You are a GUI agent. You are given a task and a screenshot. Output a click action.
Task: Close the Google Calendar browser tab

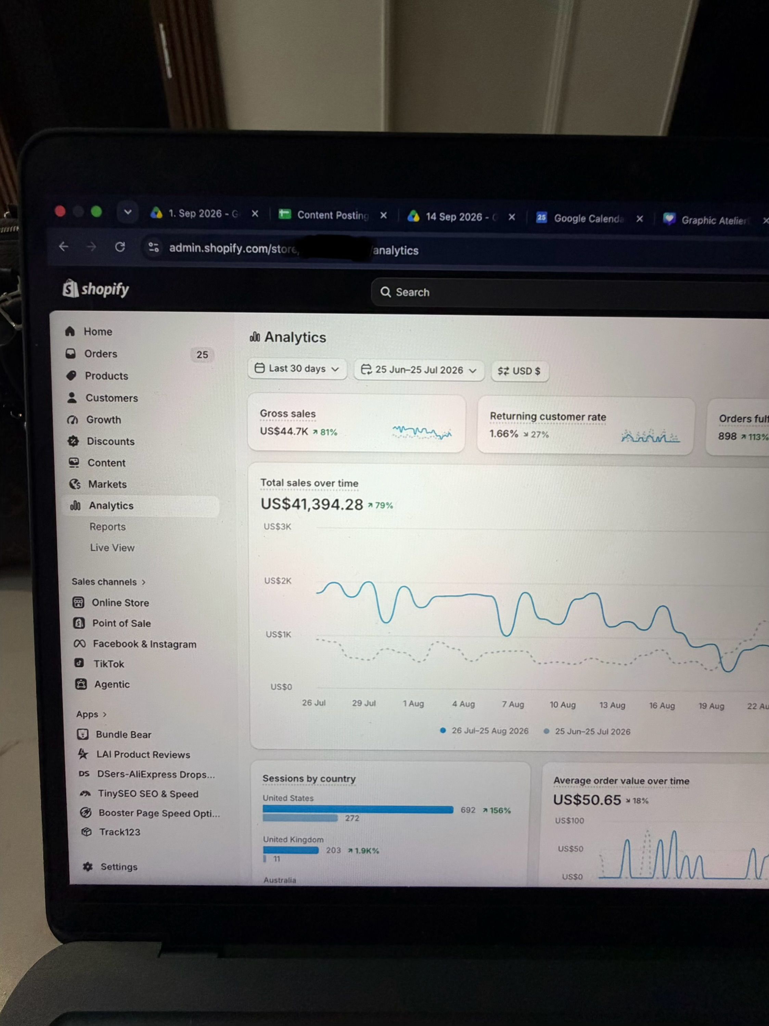click(640, 218)
